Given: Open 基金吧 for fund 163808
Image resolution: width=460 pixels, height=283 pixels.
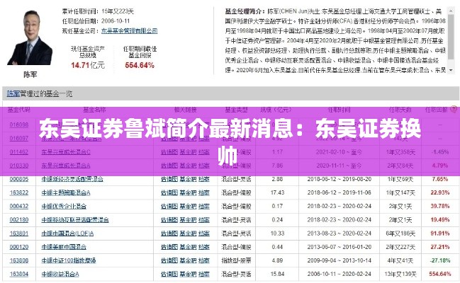Looking at the screenshot, I should 188,260.
